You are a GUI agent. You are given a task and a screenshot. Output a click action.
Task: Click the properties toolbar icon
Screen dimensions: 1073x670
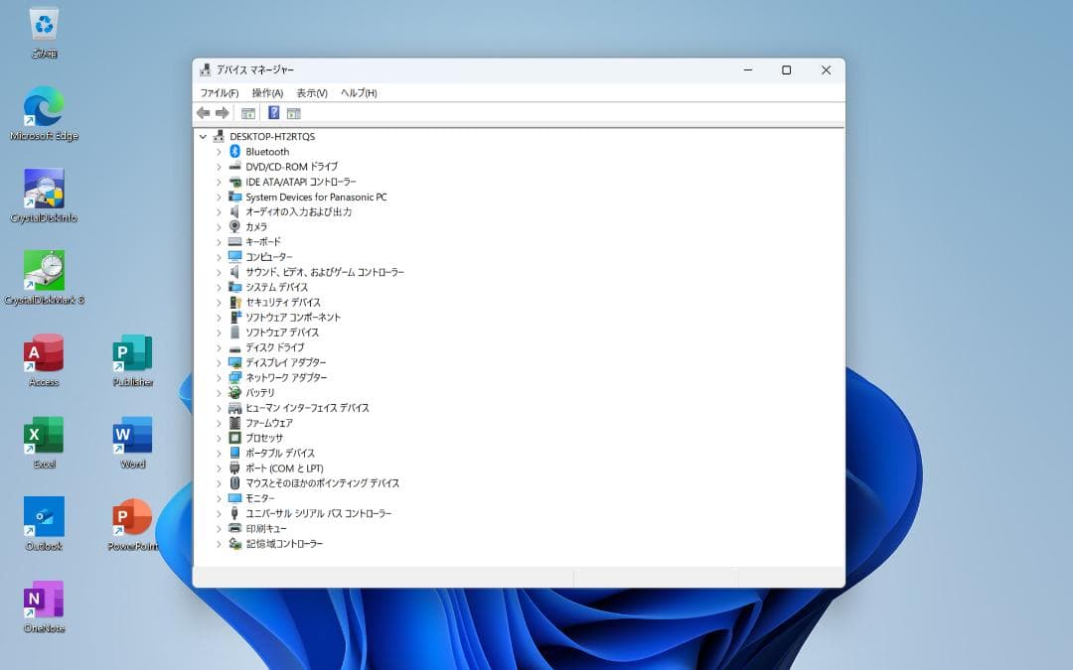[x=248, y=112]
